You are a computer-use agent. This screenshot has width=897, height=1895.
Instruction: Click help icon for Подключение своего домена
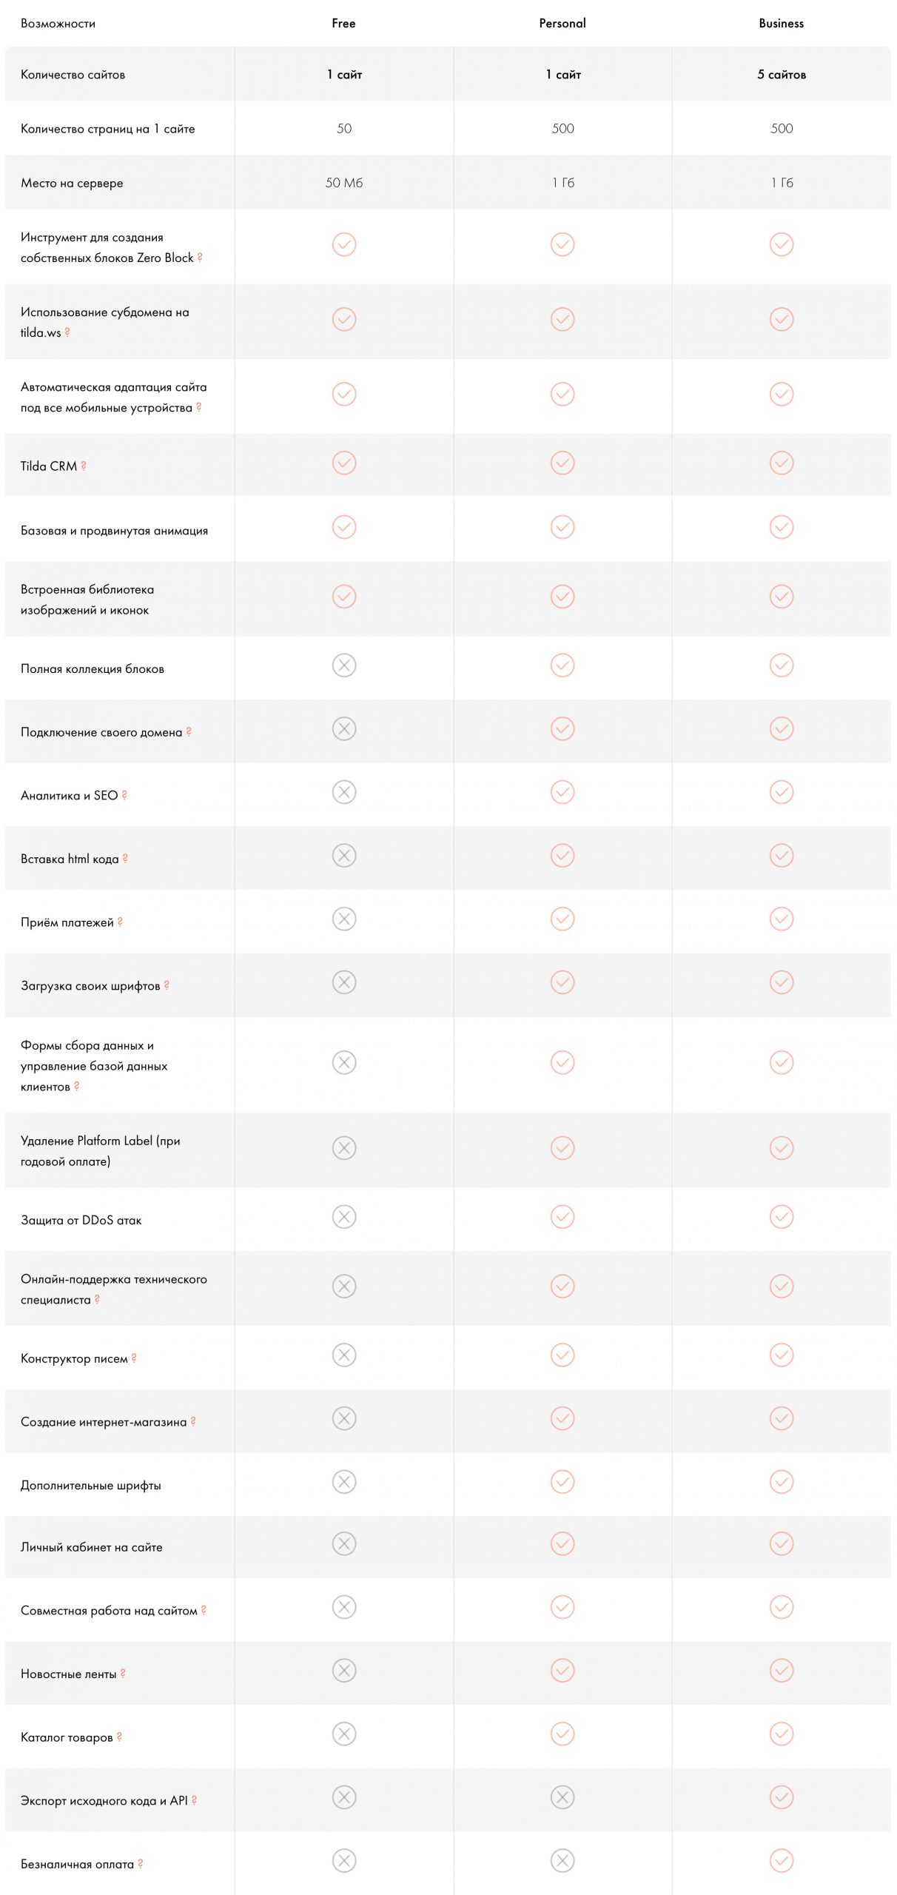189,731
